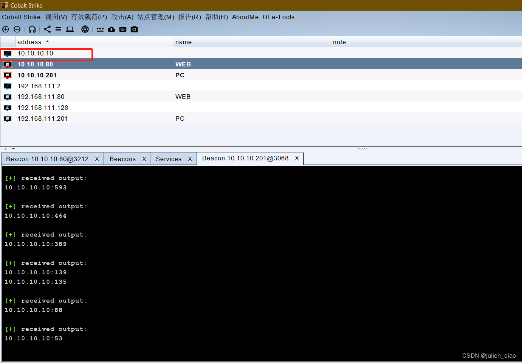Click host icon for 192.168.111.80

coord(8,97)
